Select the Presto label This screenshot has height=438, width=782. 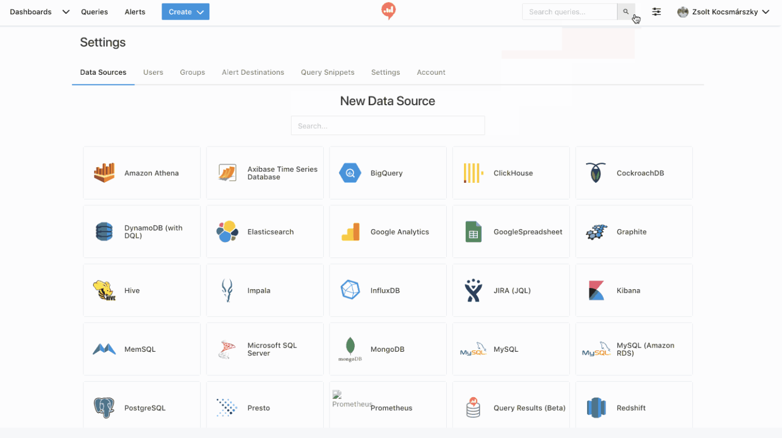(258, 408)
